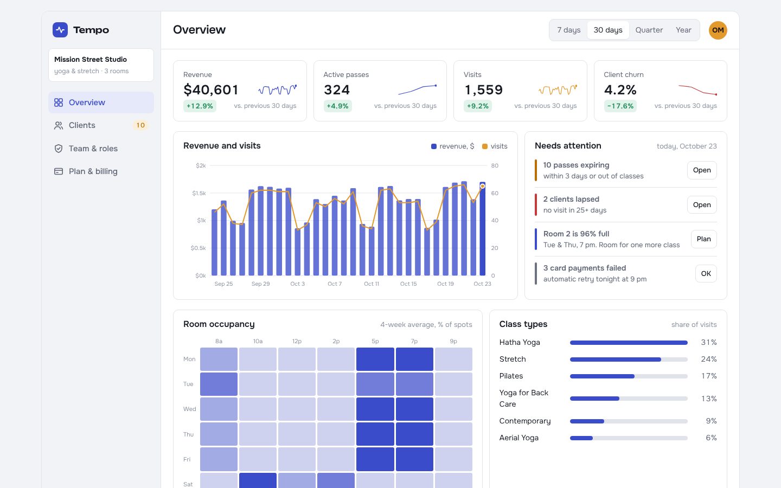Click the "Aerial Yoga" class row label
Screen dimensions: 781x488
[x=519, y=438]
